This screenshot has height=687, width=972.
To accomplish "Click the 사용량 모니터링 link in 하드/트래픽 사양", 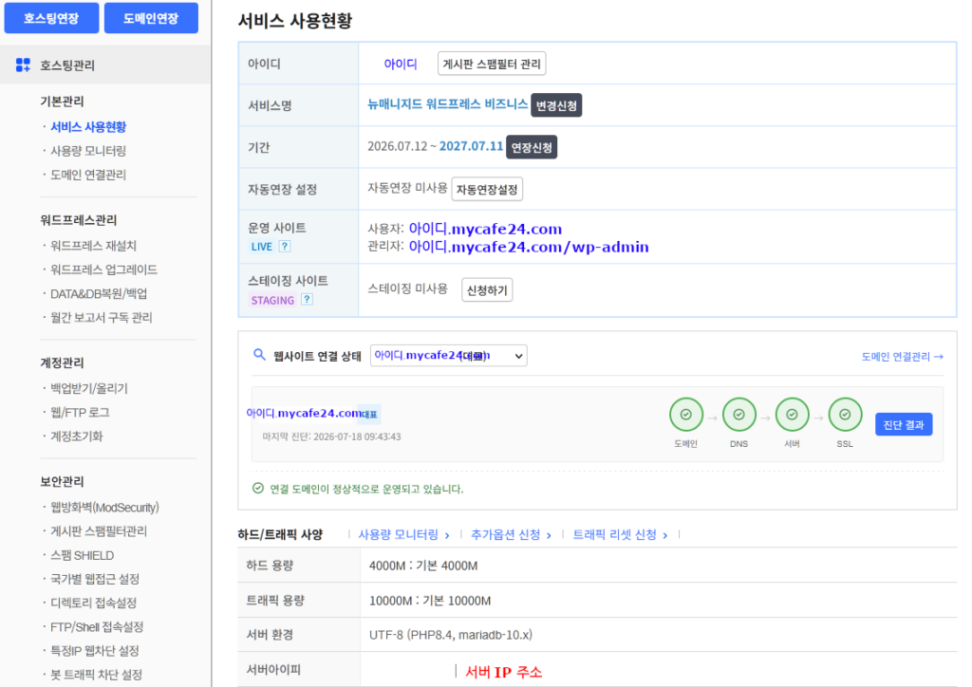I will 403,534.
